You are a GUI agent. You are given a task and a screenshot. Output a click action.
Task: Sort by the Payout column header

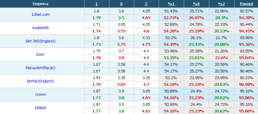[246, 4]
